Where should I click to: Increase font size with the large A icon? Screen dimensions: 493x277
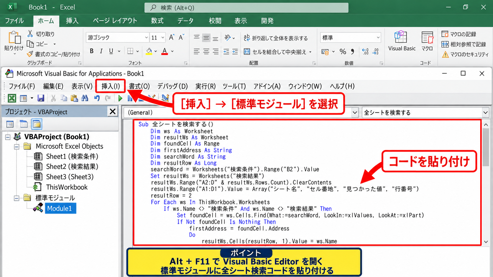[171, 37]
